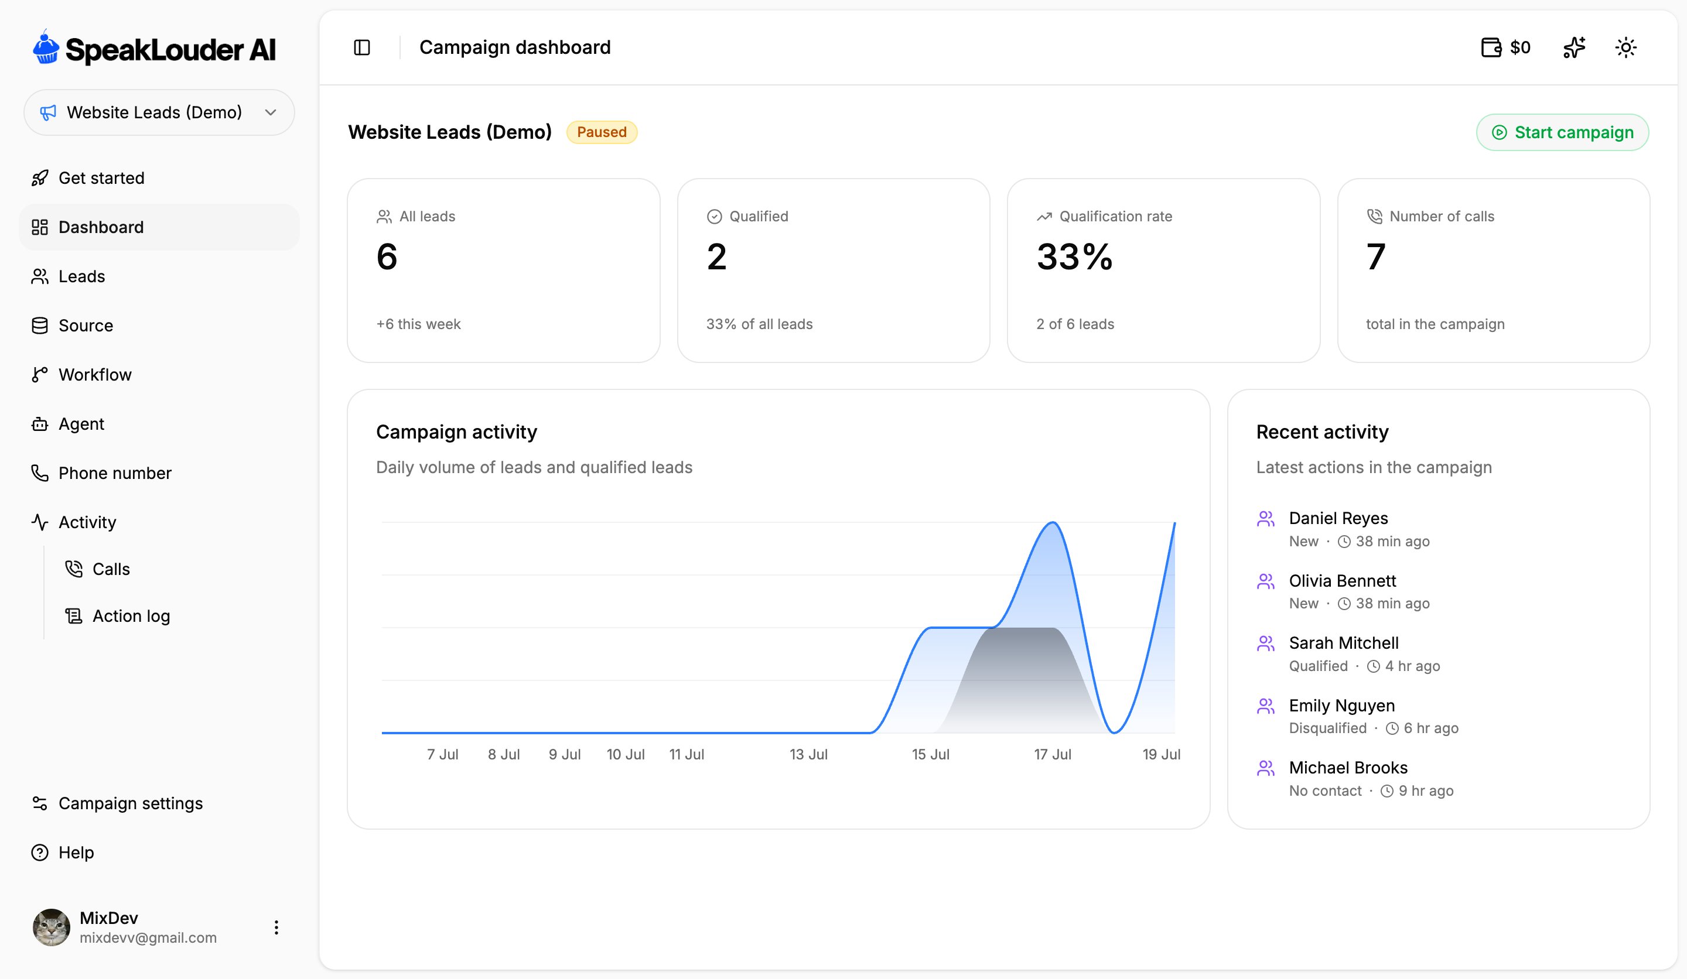Image resolution: width=1687 pixels, height=979 pixels.
Task: Open the wallet balance $0
Action: (x=1505, y=47)
